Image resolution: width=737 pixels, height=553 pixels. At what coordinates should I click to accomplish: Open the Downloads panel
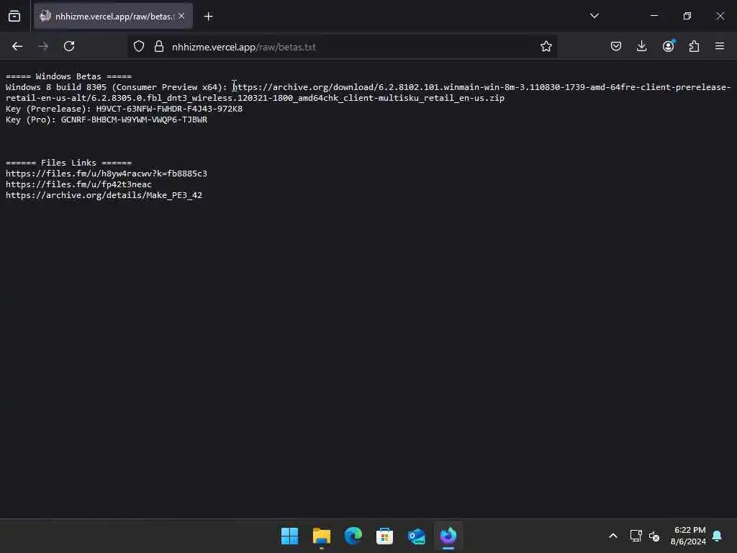(x=641, y=46)
